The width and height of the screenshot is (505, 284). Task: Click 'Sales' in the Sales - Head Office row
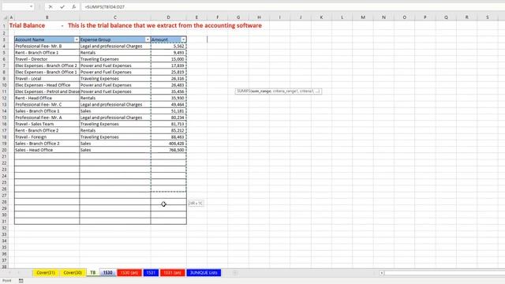[x=115, y=150]
